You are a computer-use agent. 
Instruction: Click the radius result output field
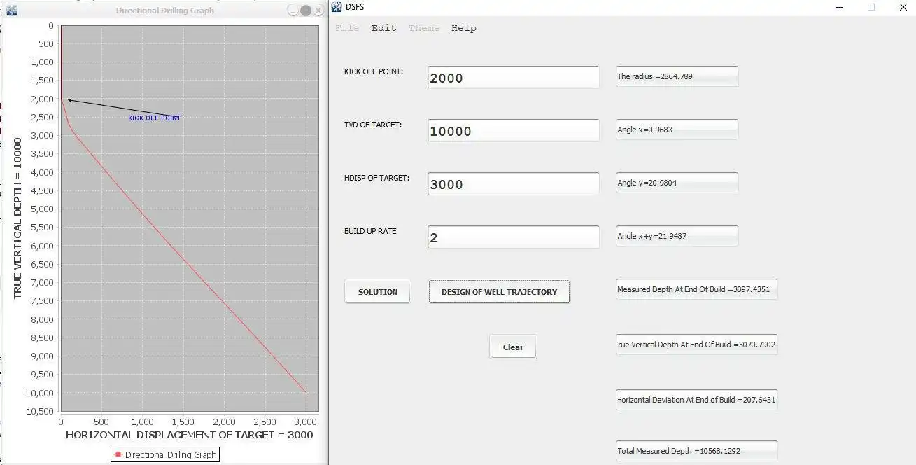tap(677, 76)
